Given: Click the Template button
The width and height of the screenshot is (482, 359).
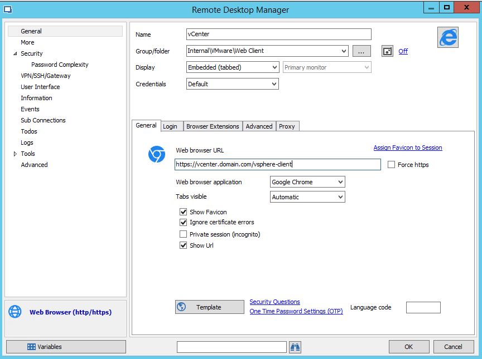Looking at the screenshot, I should pos(210,307).
